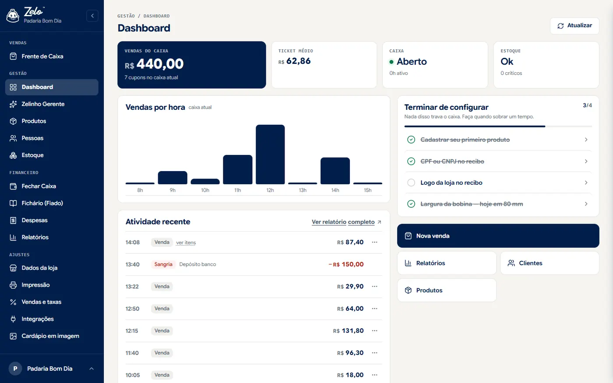This screenshot has height=383, width=613.
Task: Click the Despesas receipt icon
Action: coord(13,221)
